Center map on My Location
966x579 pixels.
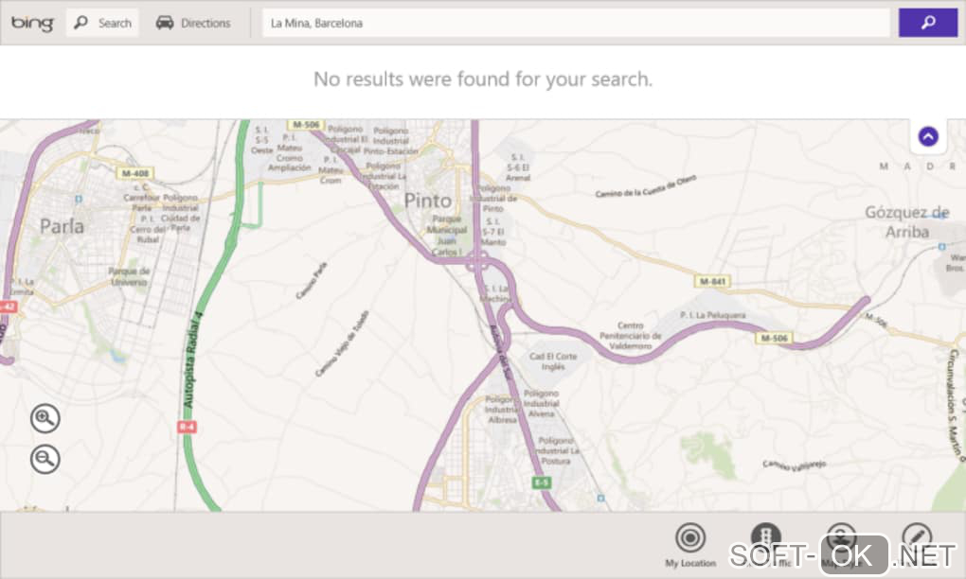pyautogui.click(x=690, y=545)
